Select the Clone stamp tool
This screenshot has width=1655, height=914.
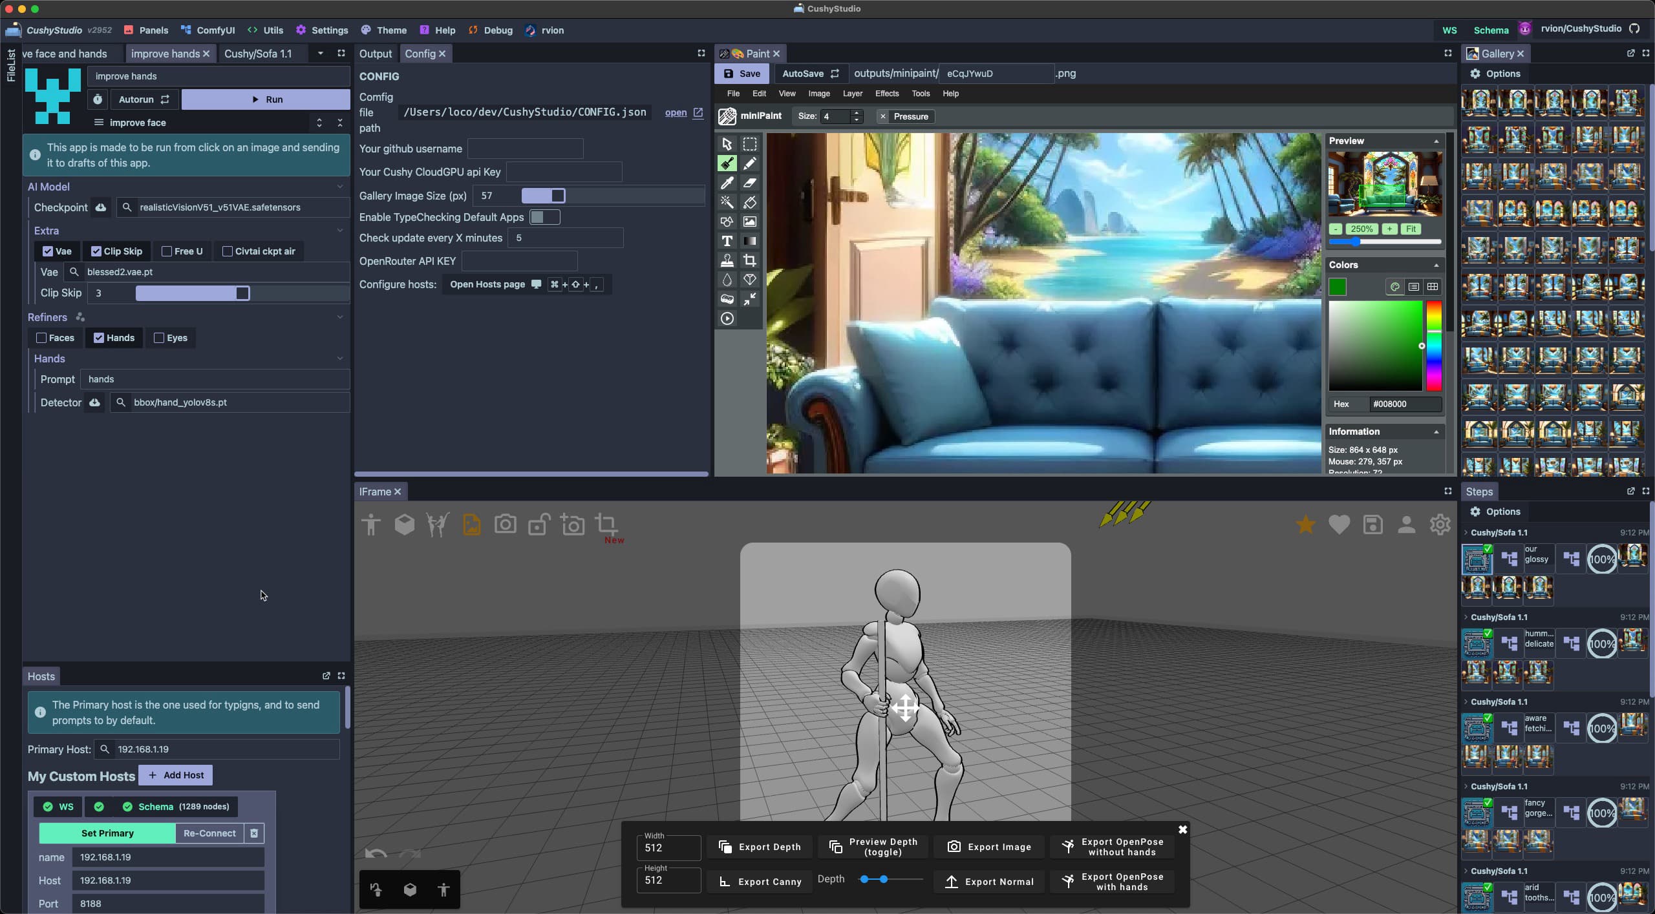727,260
